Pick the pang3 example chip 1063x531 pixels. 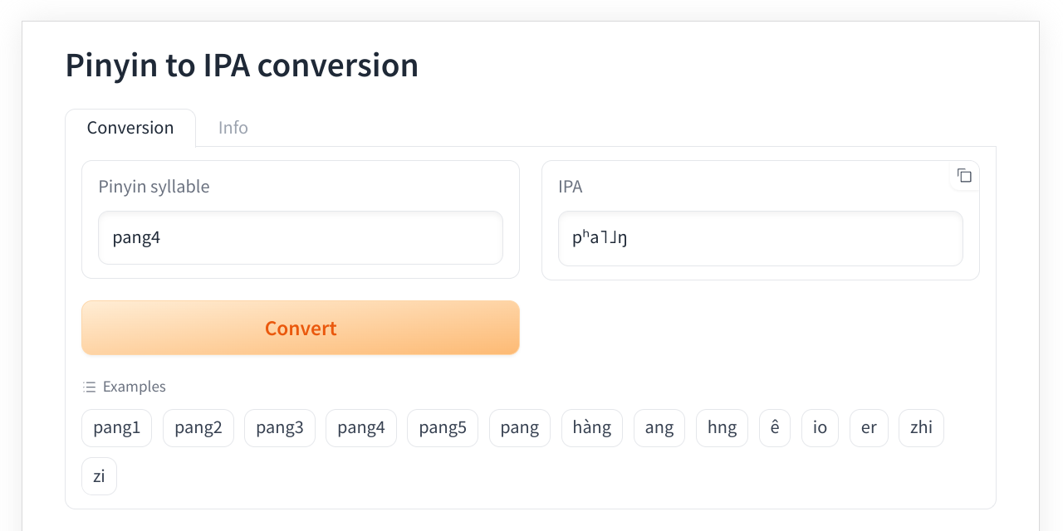pyautogui.click(x=279, y=428)
